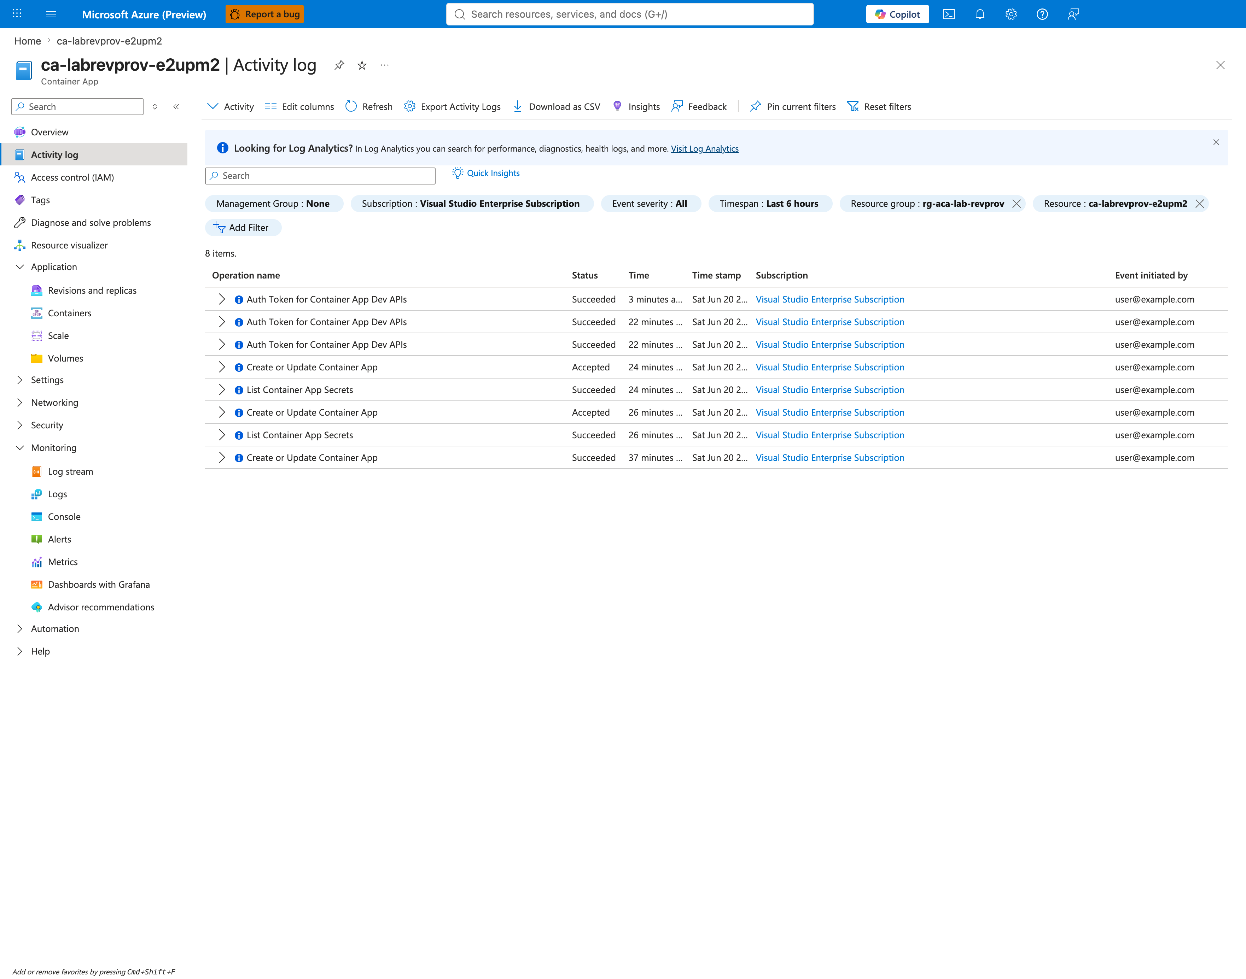This screenshot has height=979, width=1246.
Task: Collapse the Monitoring sidebar section
Action: [19, 448]
